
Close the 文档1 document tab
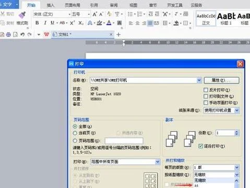click(x=111, y=34)
